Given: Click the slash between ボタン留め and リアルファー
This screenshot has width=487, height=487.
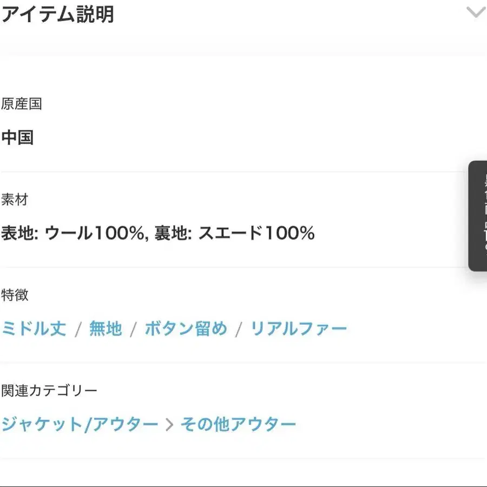Looking at the screenshot, I should [238, 329].
